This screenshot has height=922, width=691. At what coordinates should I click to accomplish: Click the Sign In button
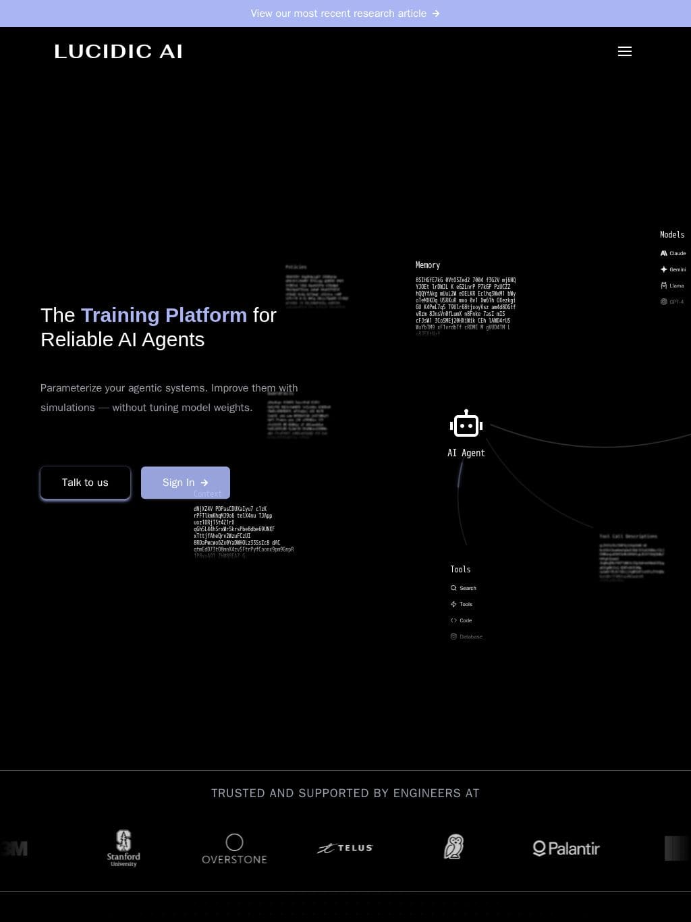click(186, 483)
